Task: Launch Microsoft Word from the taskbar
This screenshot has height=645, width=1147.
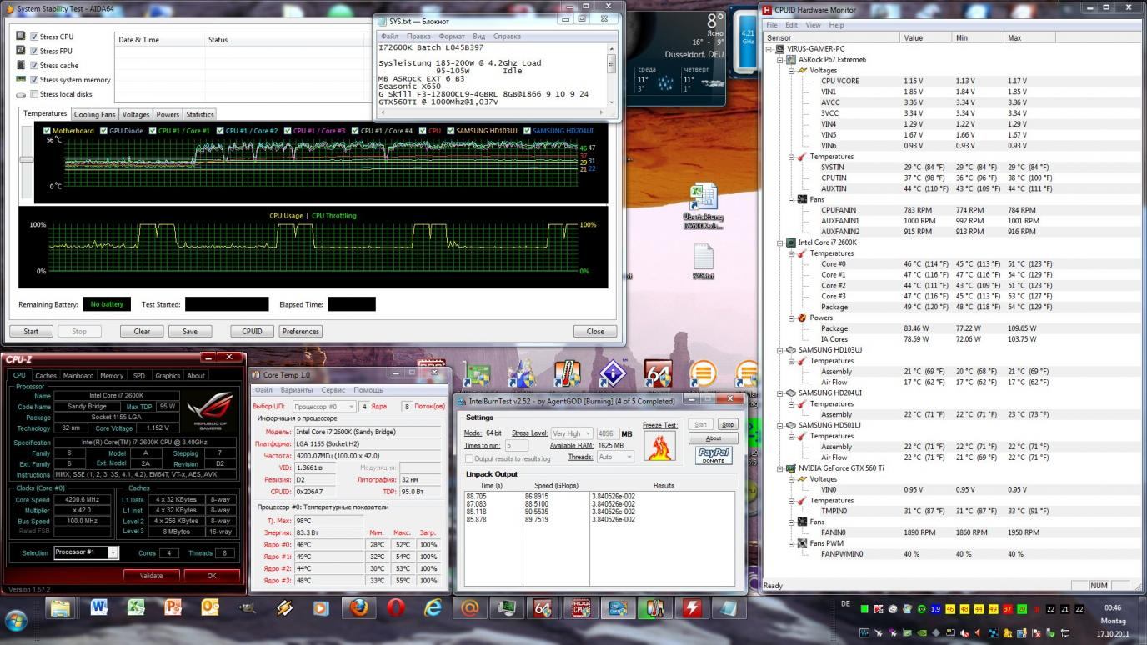Action: point(98,608)
